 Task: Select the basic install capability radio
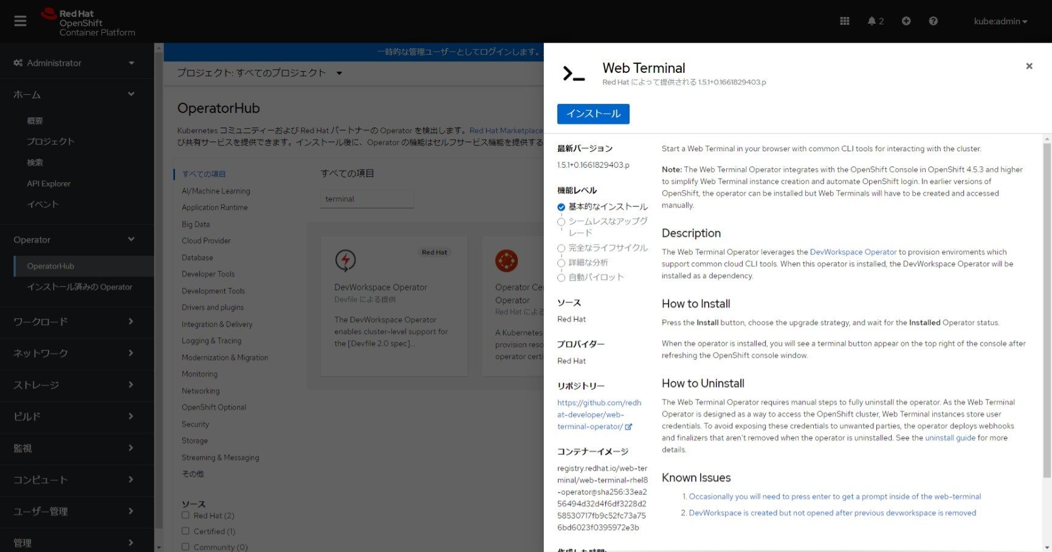point(561,207)
